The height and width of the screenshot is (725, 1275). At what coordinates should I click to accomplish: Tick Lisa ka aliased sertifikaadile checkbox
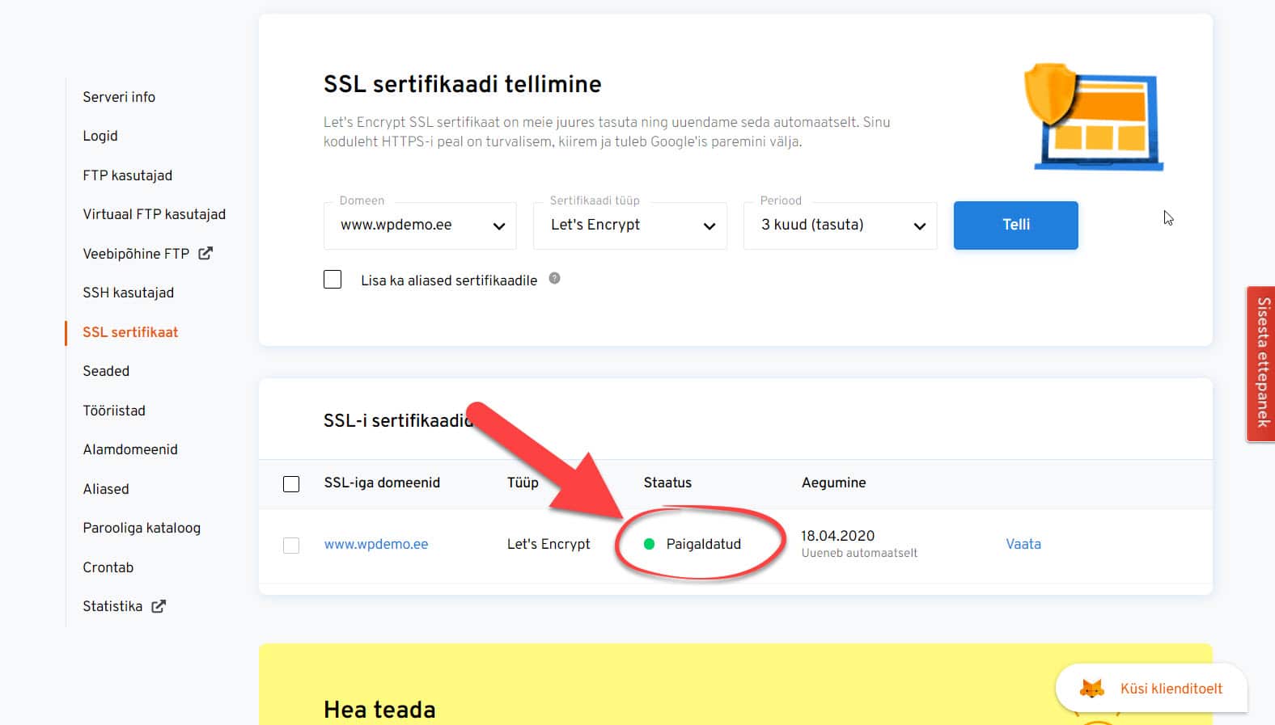tap(333, 280)
